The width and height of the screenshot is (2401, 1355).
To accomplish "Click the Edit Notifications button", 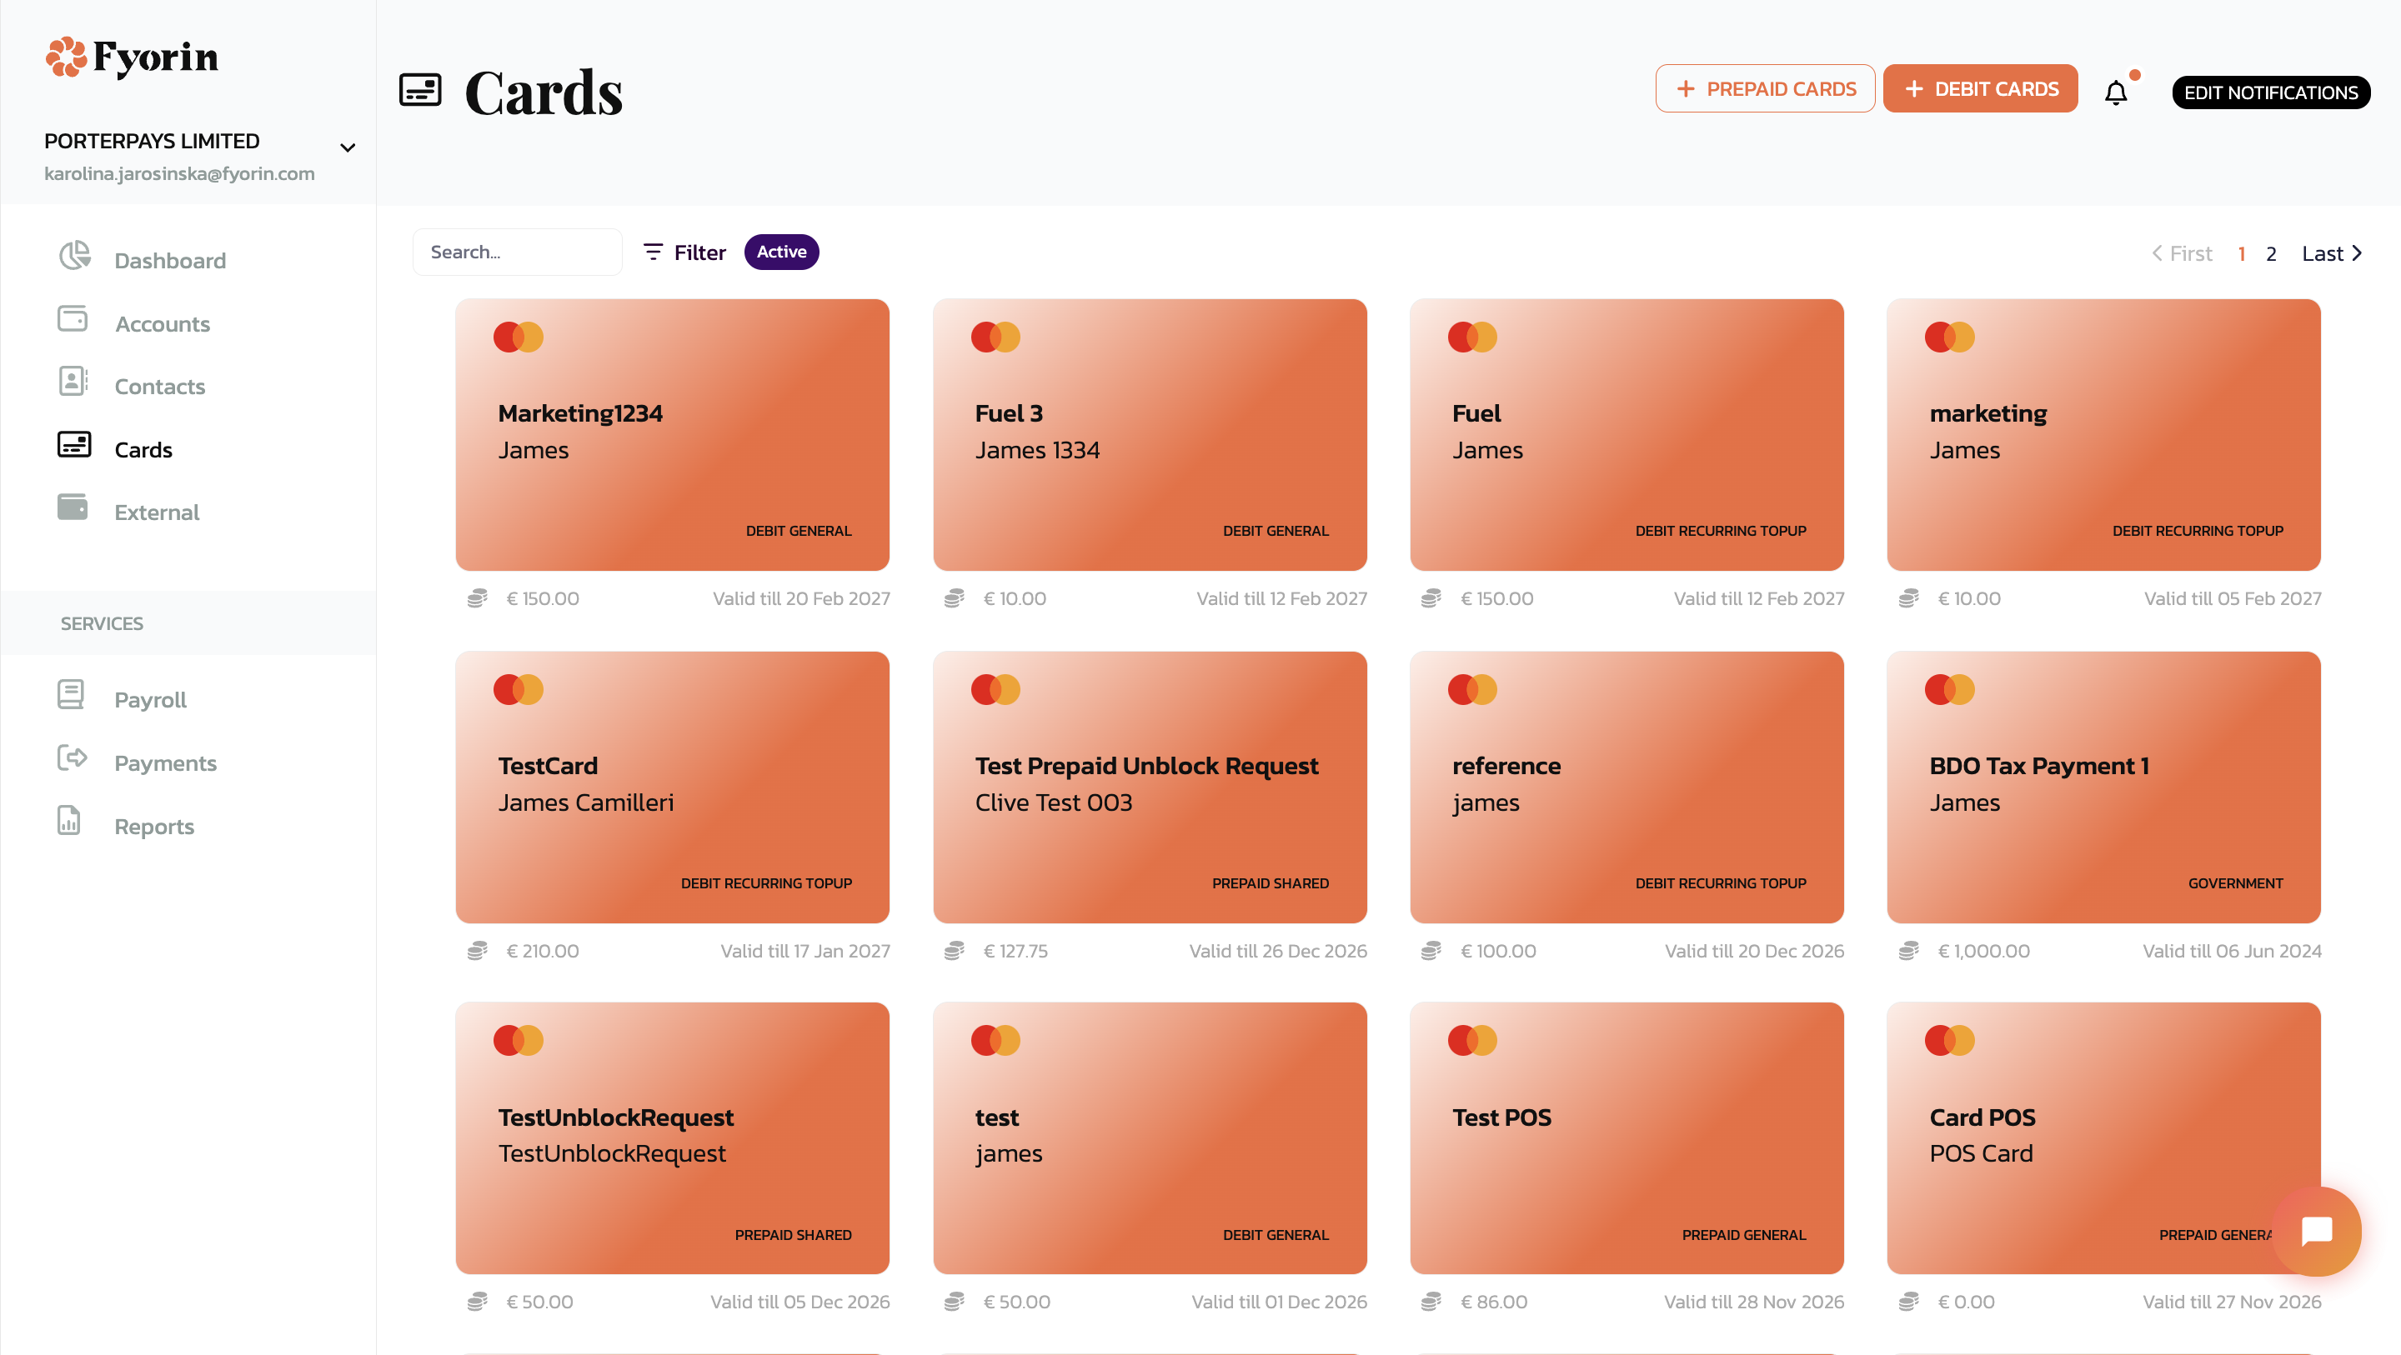I will (2273, 92).
